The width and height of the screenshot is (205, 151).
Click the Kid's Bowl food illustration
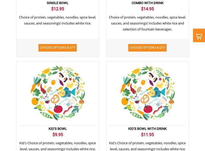[x=58, y=93]
